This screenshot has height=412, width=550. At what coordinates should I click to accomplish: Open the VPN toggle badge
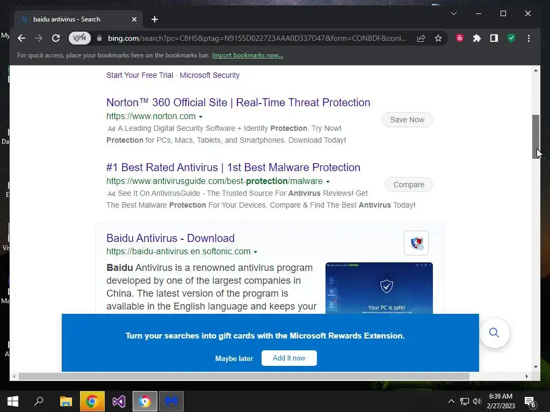pyautogui.click(x=79, y=38)
